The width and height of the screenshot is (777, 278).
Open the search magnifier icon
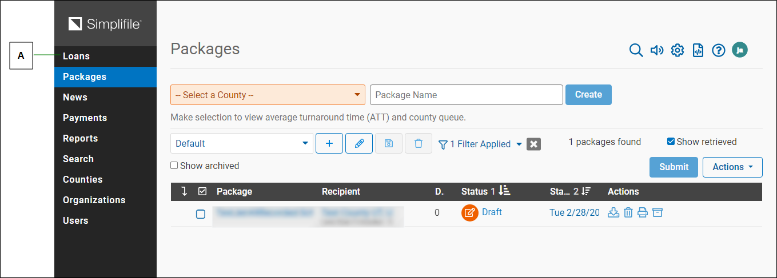[x=636, y=50]
